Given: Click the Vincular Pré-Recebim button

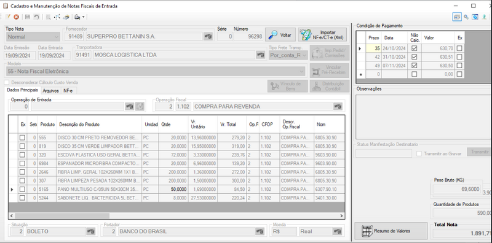Looking at the screenshot, I should pos(330,70).
